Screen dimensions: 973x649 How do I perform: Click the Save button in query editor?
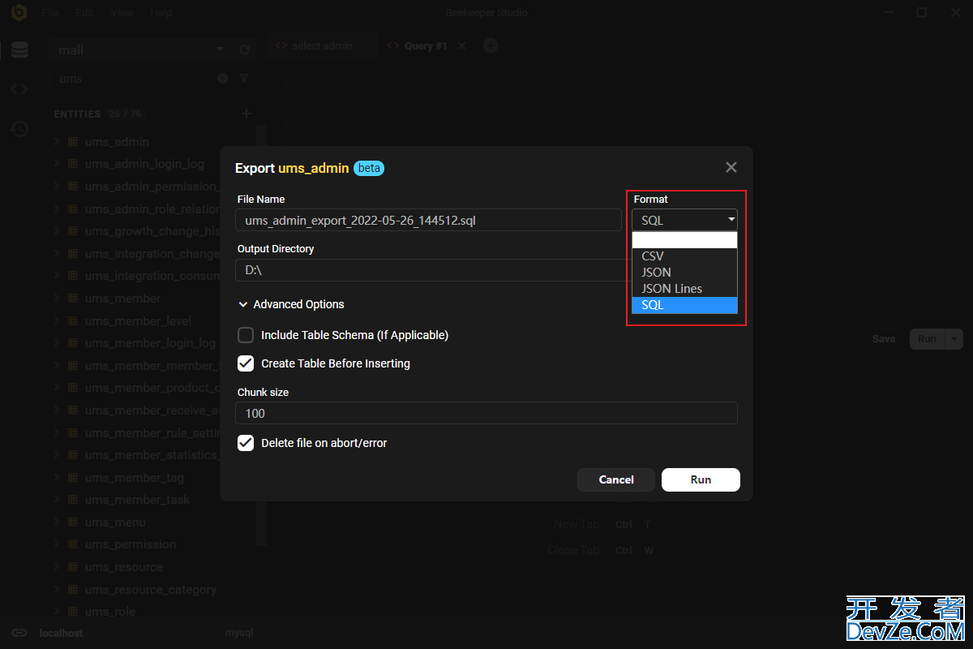pyautogui.click(x=884, y=339)
